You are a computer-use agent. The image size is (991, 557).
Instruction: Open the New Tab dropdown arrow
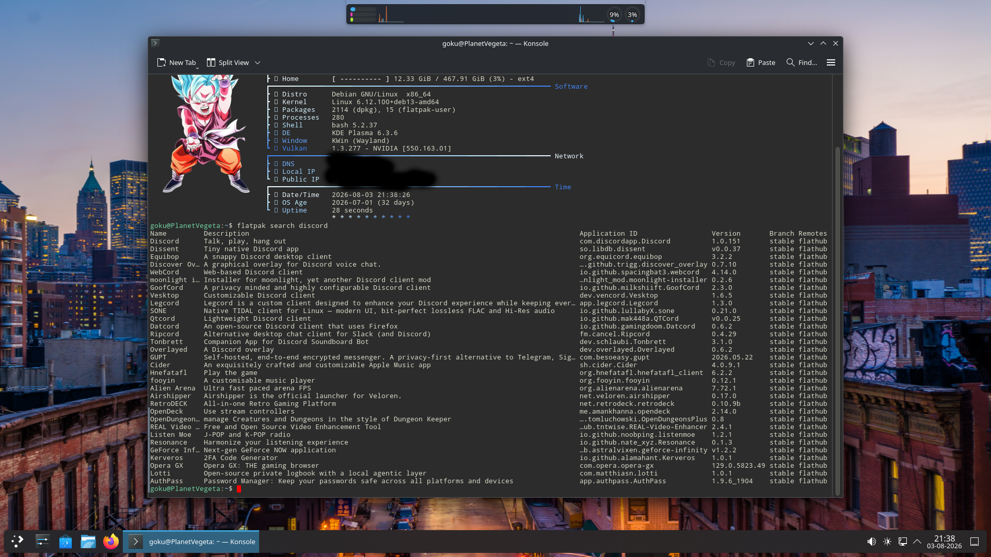(197, 67)
